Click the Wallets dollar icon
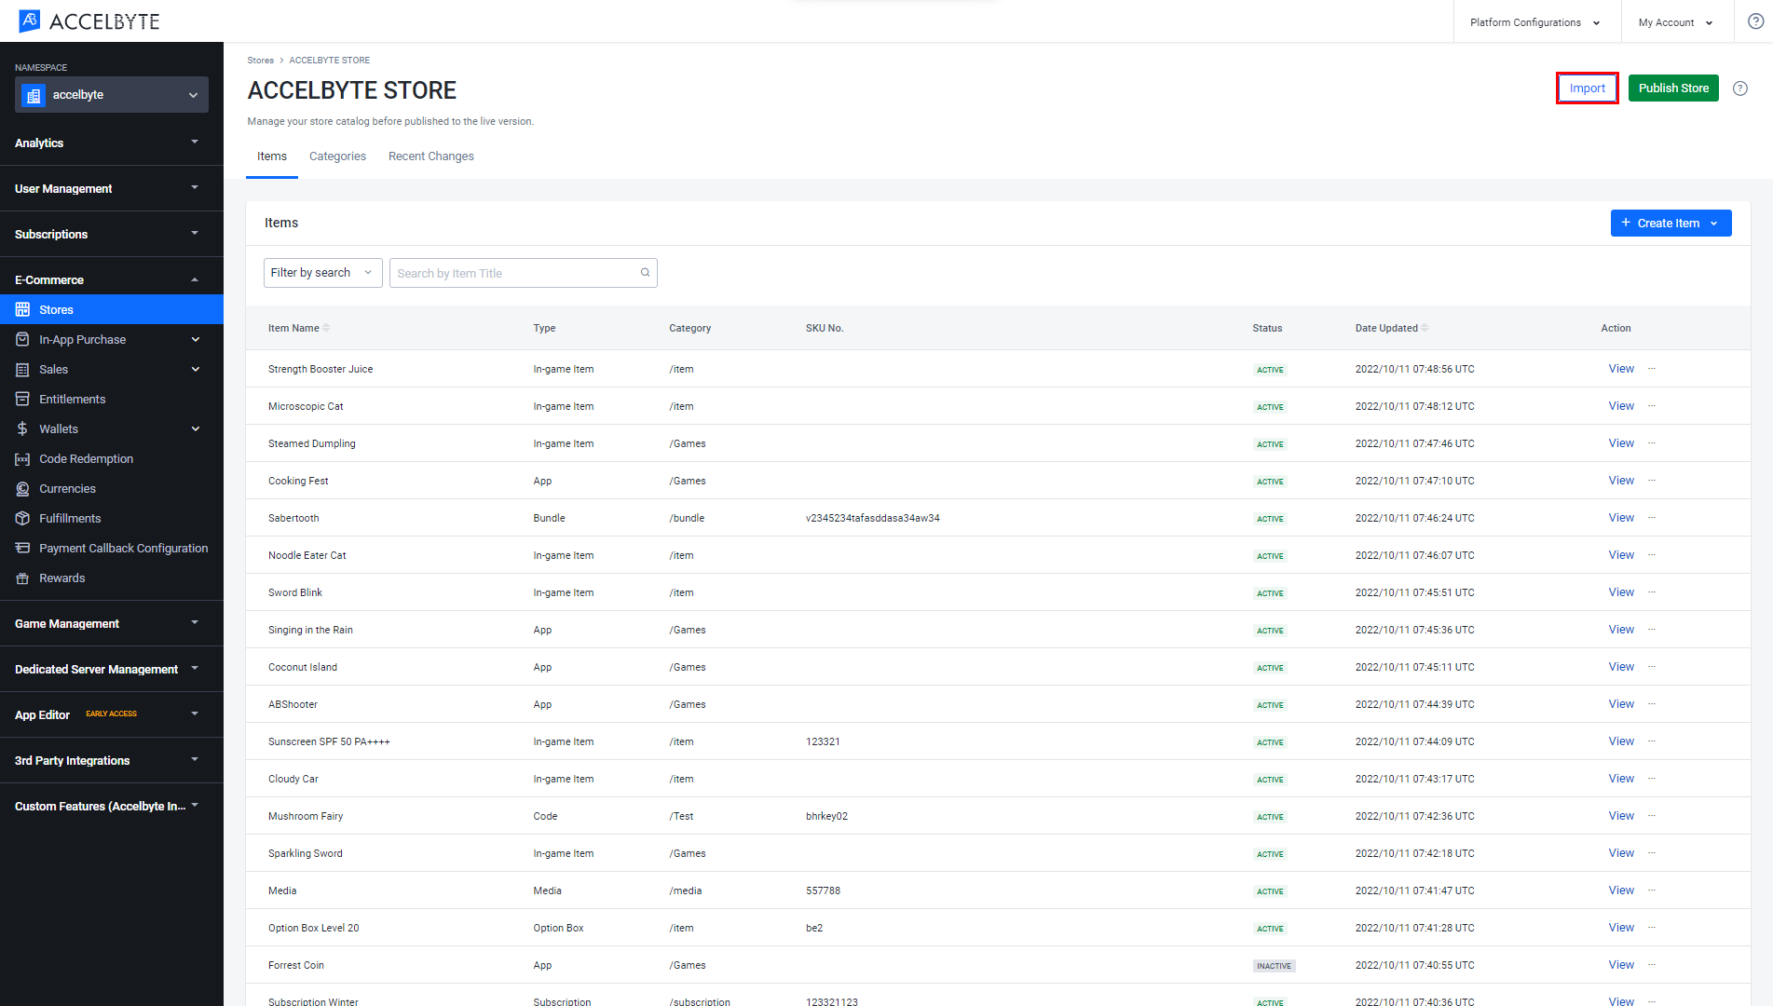The image size is (1773, 1006). (x=22, y=428)
